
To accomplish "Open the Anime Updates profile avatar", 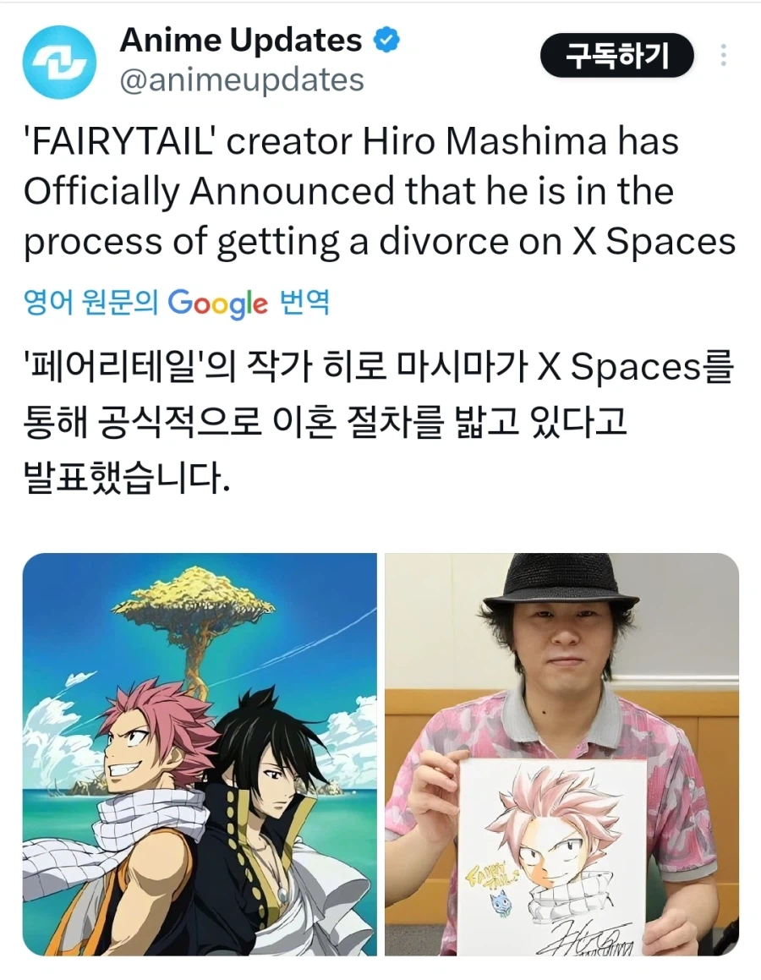I will click(x=59, y=62).
